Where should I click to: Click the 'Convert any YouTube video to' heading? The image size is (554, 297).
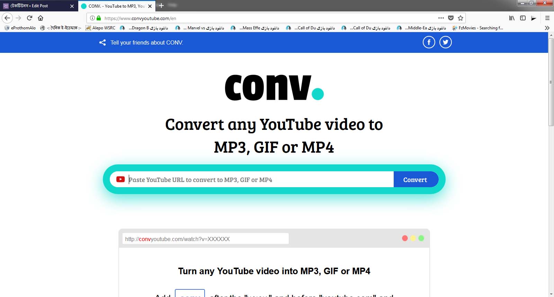pyautogui.click(x=274, y=125)
